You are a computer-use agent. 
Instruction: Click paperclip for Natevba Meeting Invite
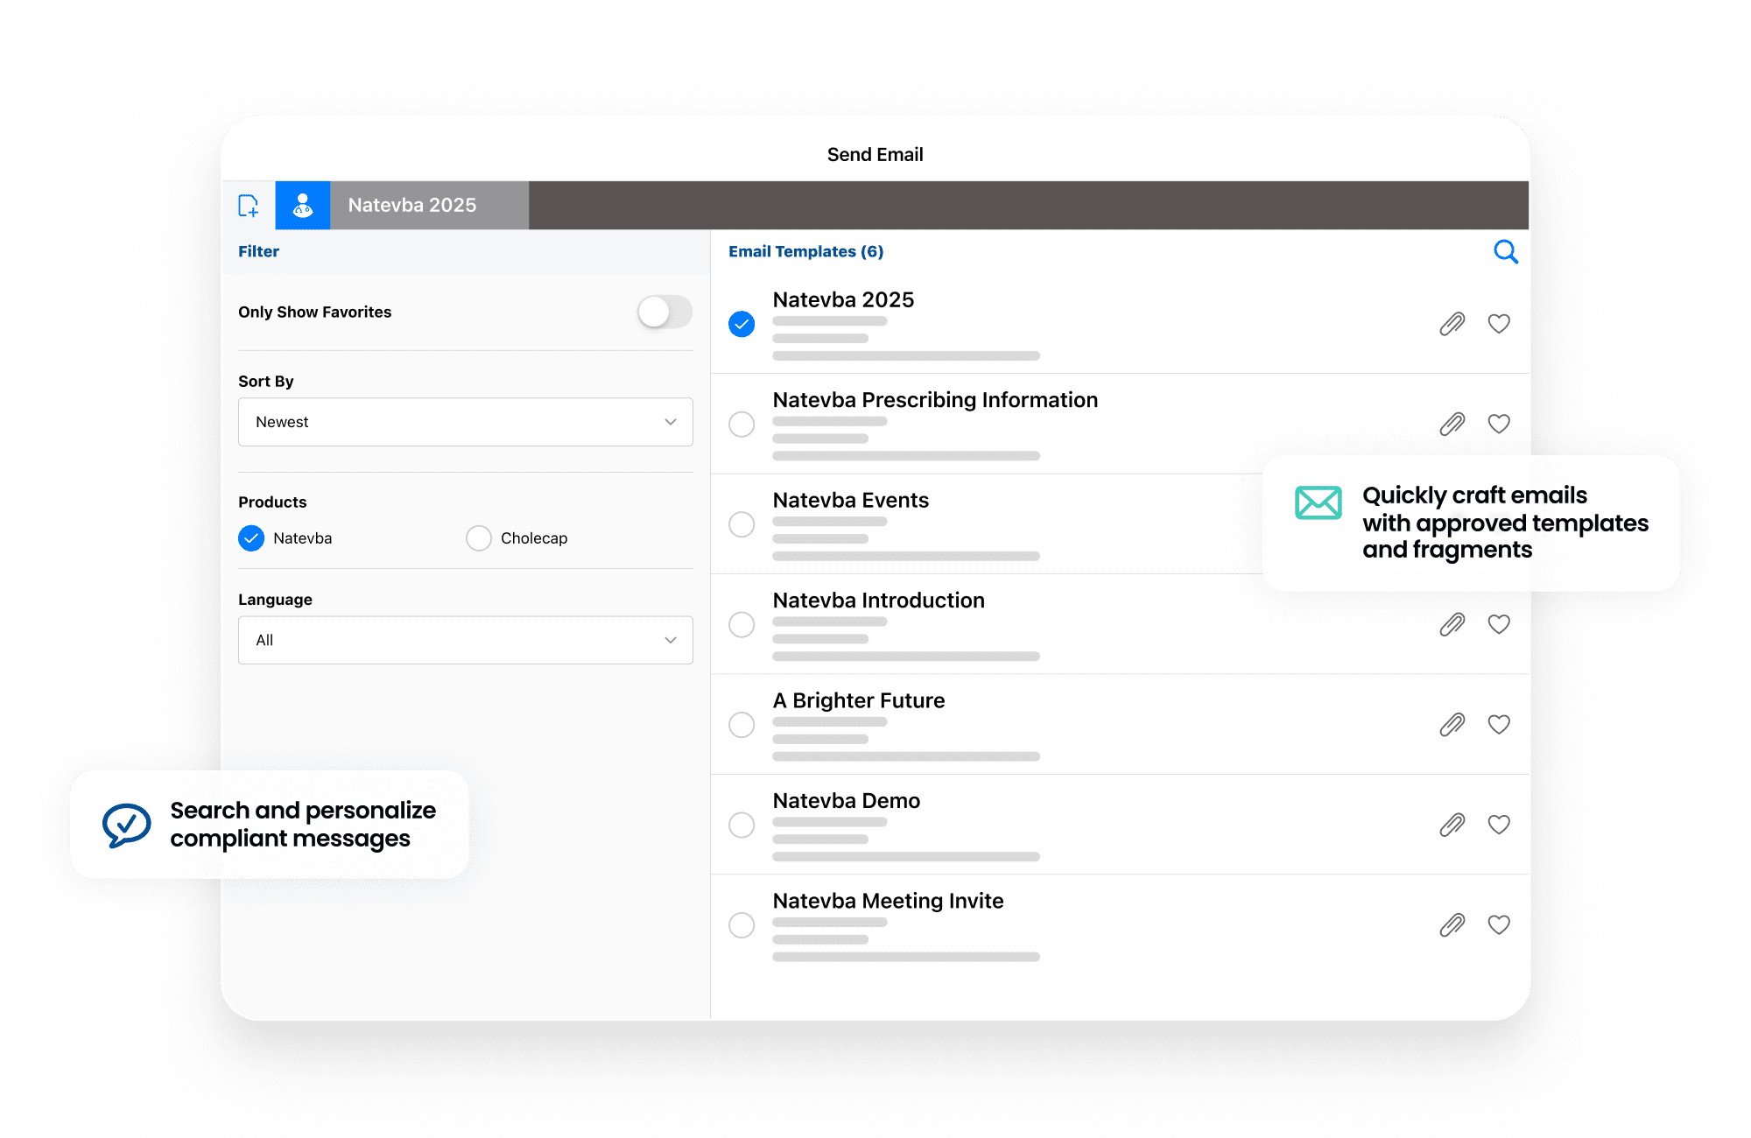click(1452, 925)
